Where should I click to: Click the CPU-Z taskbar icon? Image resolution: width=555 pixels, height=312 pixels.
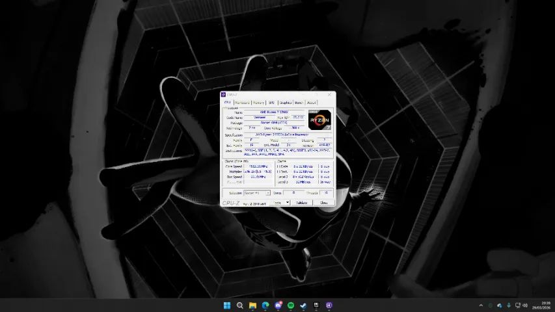[x=329, y=305]
